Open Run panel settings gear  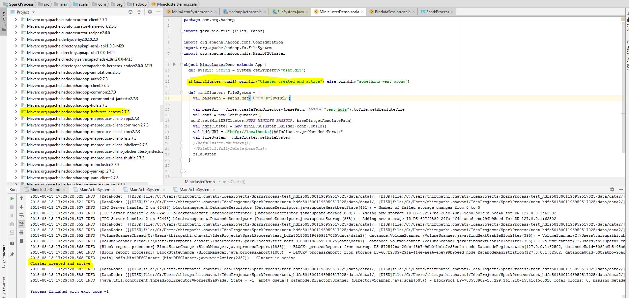click(x=612, y=189)
